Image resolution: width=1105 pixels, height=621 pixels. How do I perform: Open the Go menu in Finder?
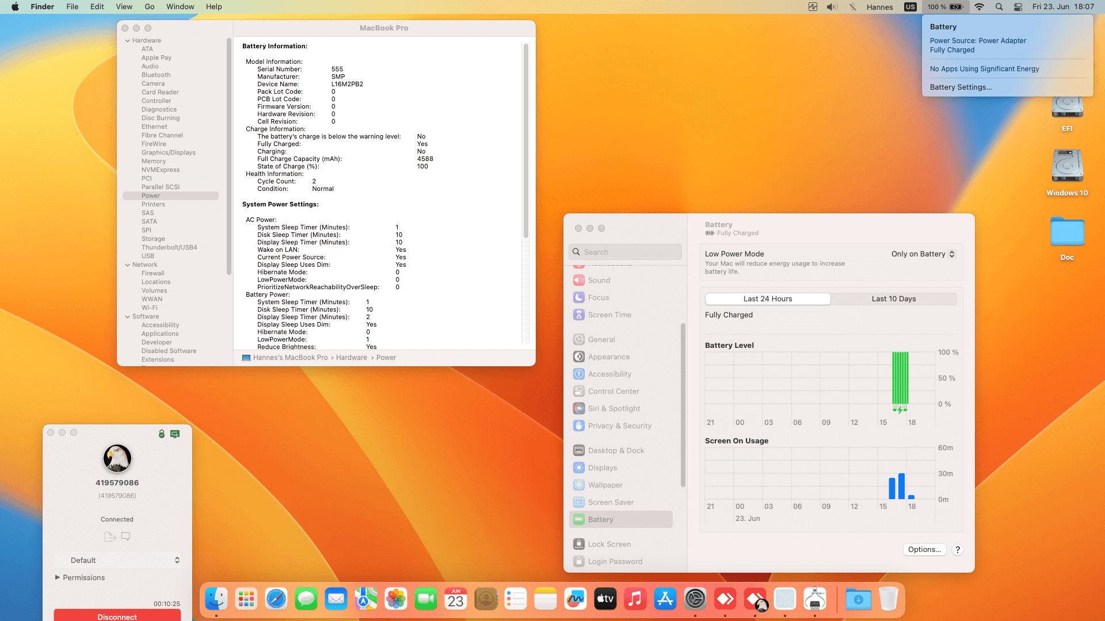pos(149,6)
